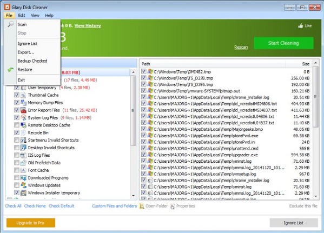324x233 pixels.
Task: Click the Recycle Bin icon
Action: (x=23, y=132)
